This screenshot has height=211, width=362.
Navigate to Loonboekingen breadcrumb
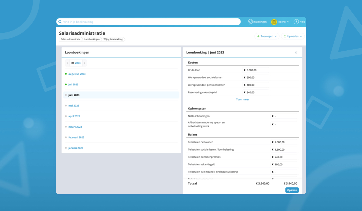[x=92, y=39]
